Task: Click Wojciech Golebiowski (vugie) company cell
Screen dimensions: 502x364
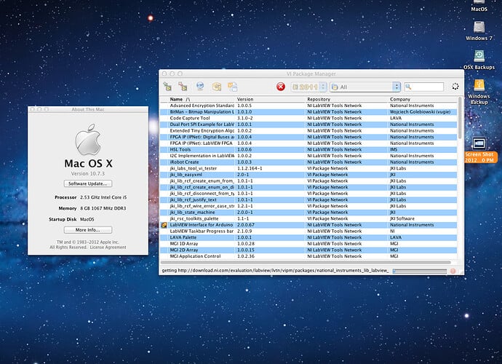Action: click(420, 112)
